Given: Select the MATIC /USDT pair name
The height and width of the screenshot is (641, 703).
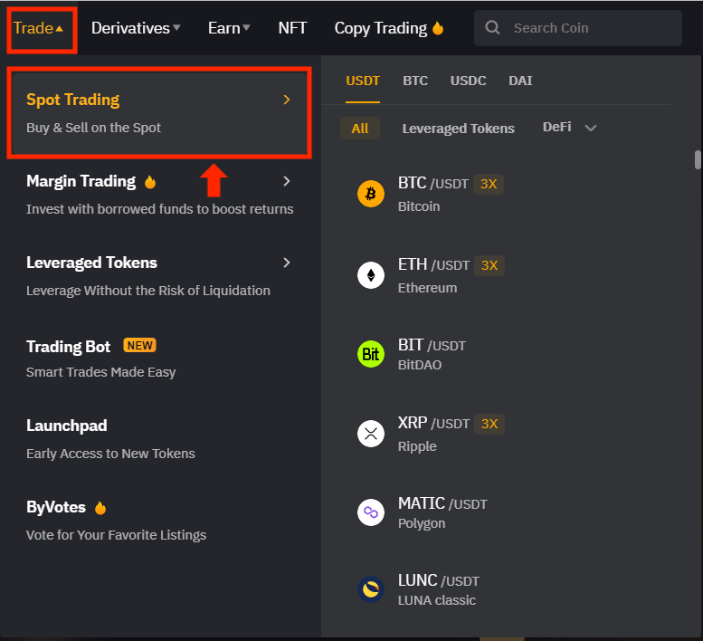Looking at the screenshot, I should pos(442,503).
